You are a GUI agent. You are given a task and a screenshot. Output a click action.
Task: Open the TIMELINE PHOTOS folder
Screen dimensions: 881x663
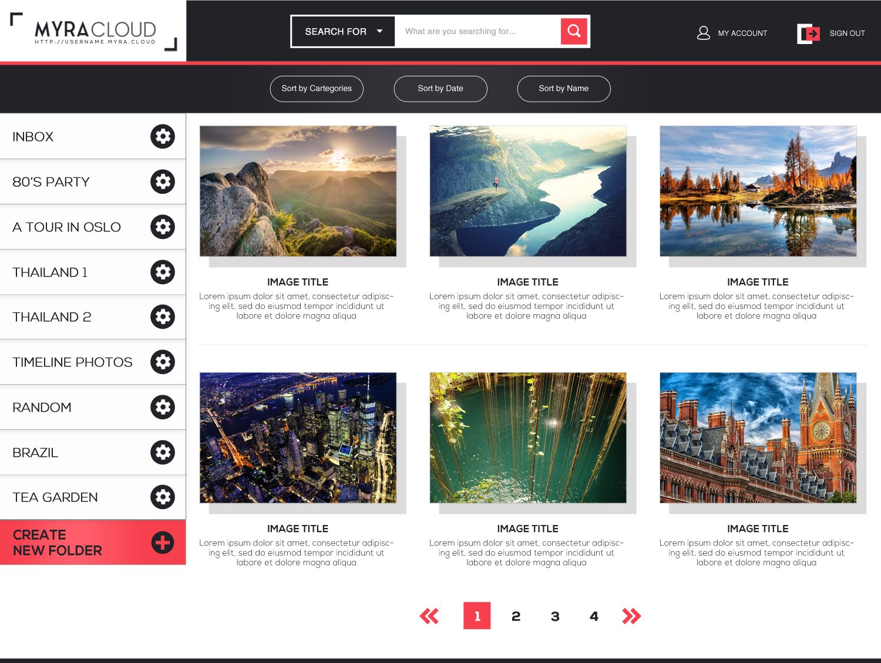(93, 362)
